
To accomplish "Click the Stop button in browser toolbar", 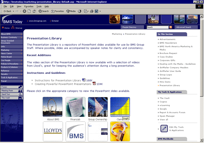I will point(25,11).
